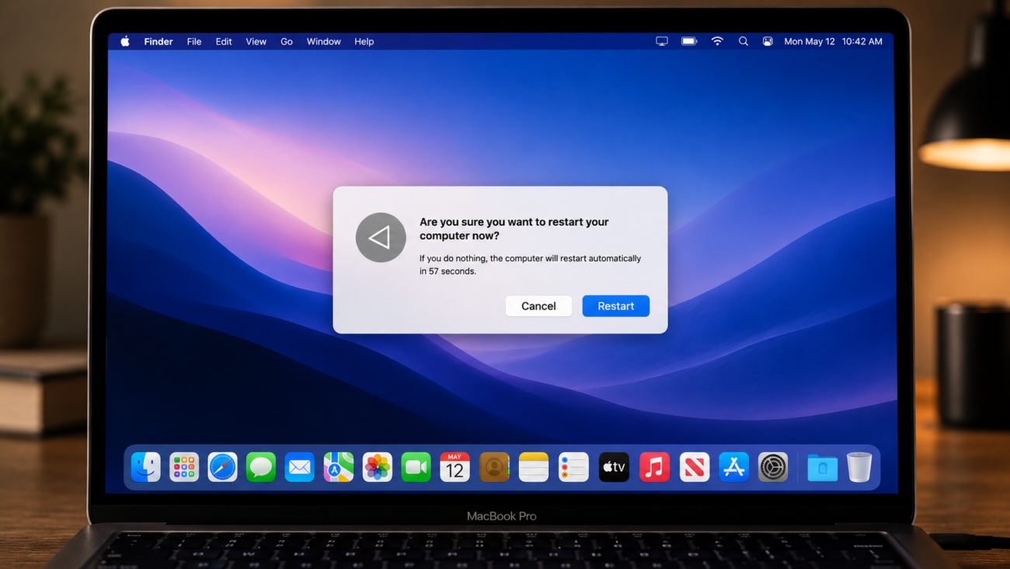Check battery status in menu bar
The image size is (1010, 569).
(689, 41)
